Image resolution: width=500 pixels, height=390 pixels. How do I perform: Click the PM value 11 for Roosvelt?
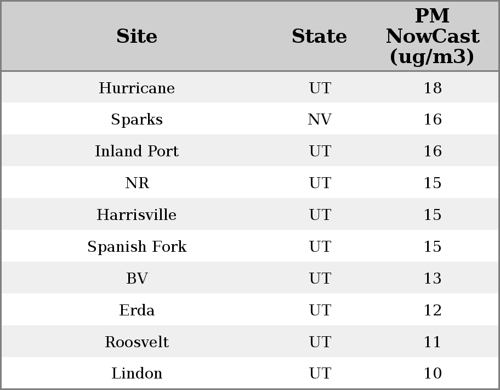[x=433, y=342]
